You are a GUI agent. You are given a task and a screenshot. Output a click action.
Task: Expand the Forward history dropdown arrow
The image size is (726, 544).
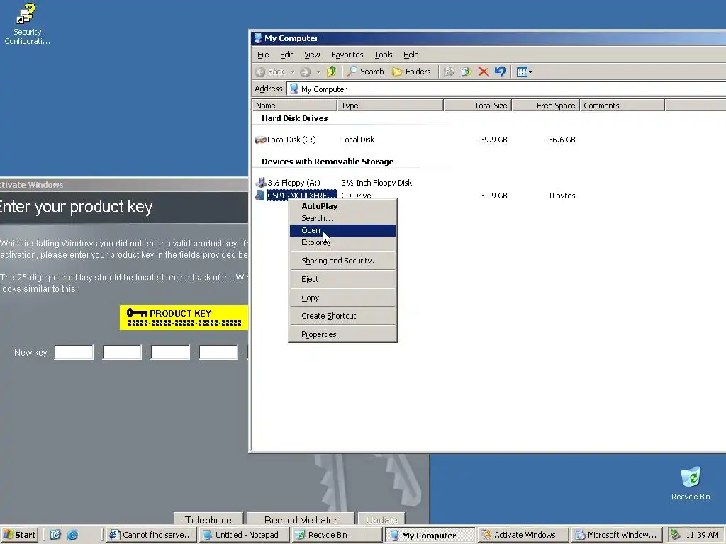[318, 72]
